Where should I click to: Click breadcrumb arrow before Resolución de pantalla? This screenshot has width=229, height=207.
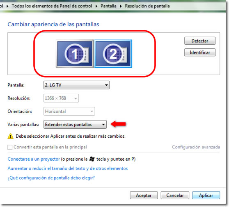121,6
